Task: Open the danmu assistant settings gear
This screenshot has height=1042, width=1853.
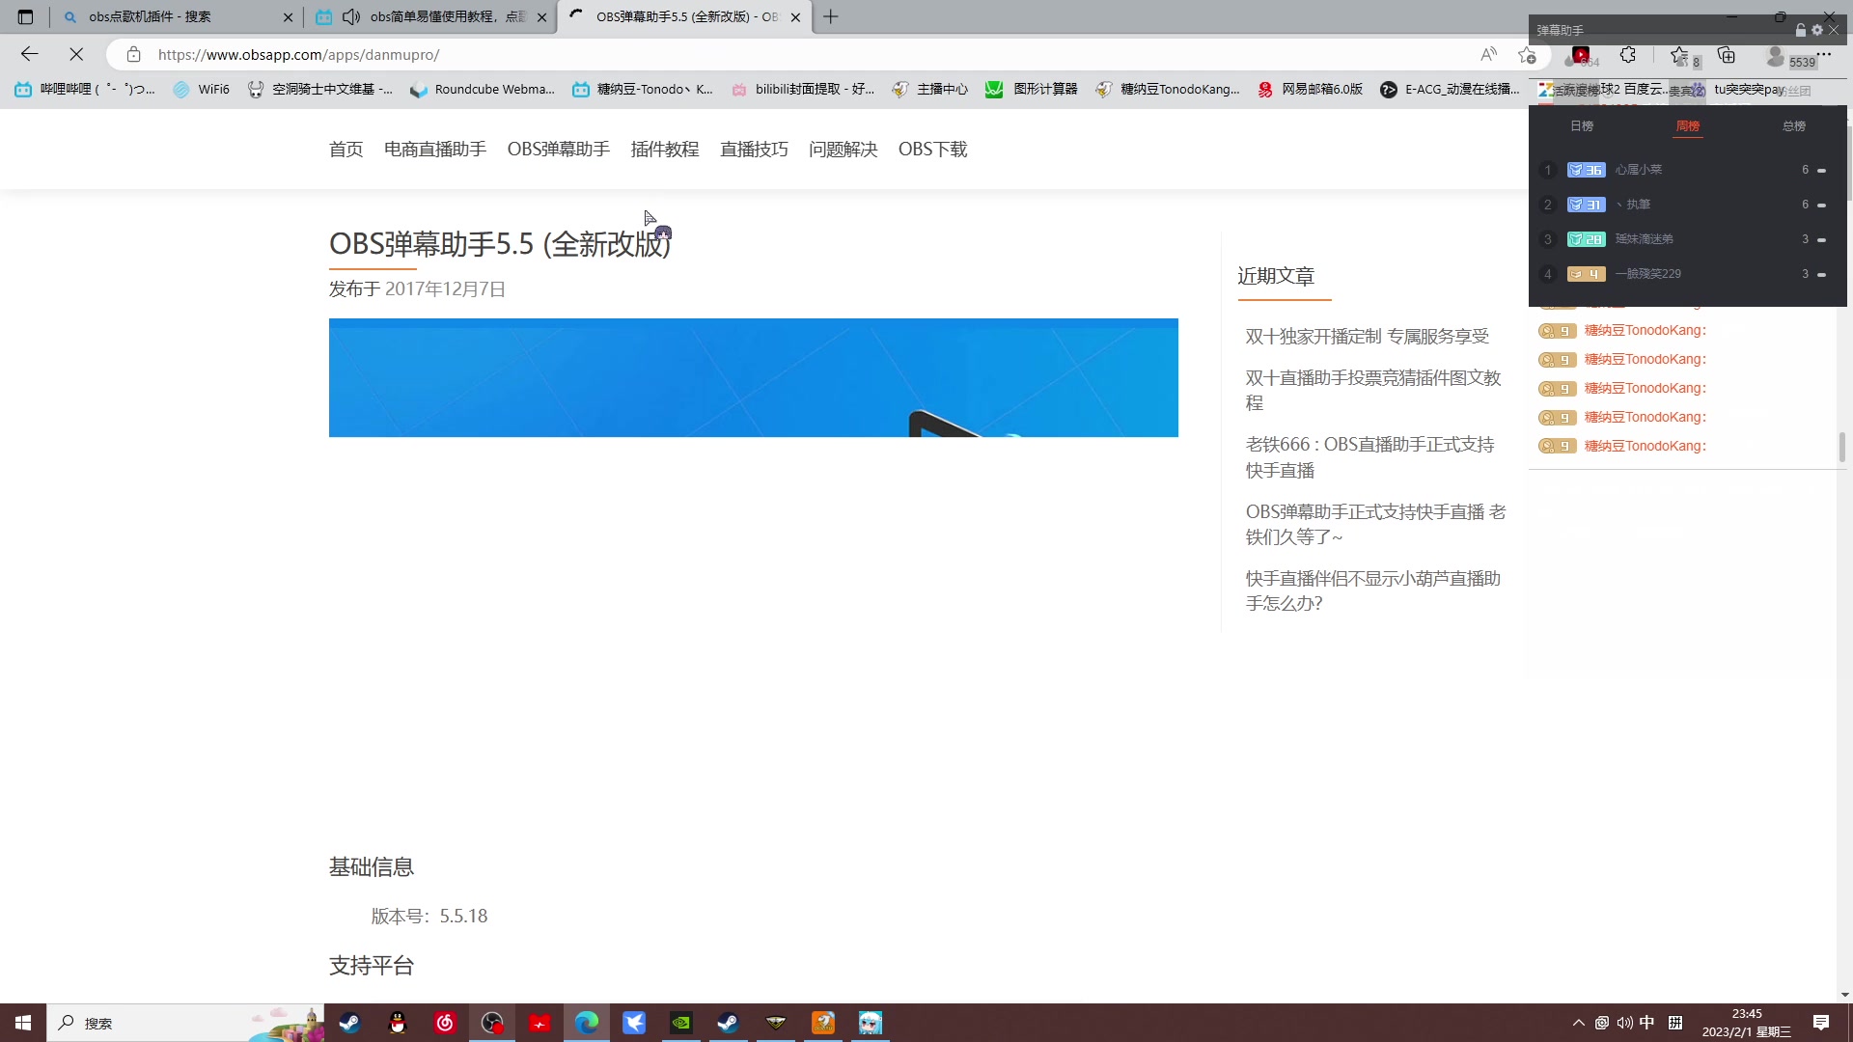Action: (1817, 30)
